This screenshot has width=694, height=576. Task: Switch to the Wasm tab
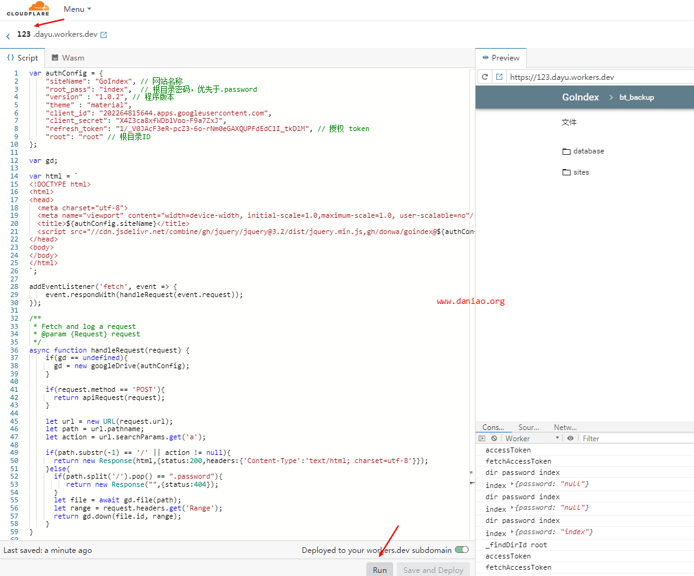(68, 58)
